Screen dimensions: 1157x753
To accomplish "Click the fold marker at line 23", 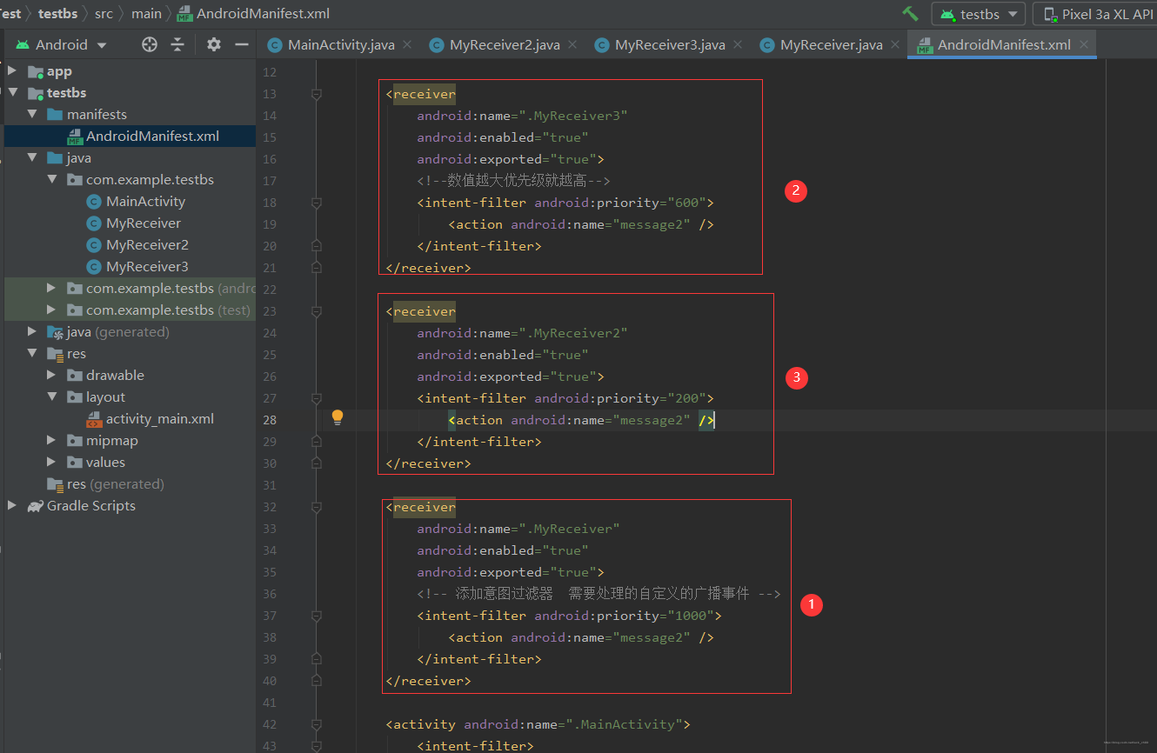I will [317, 311].
